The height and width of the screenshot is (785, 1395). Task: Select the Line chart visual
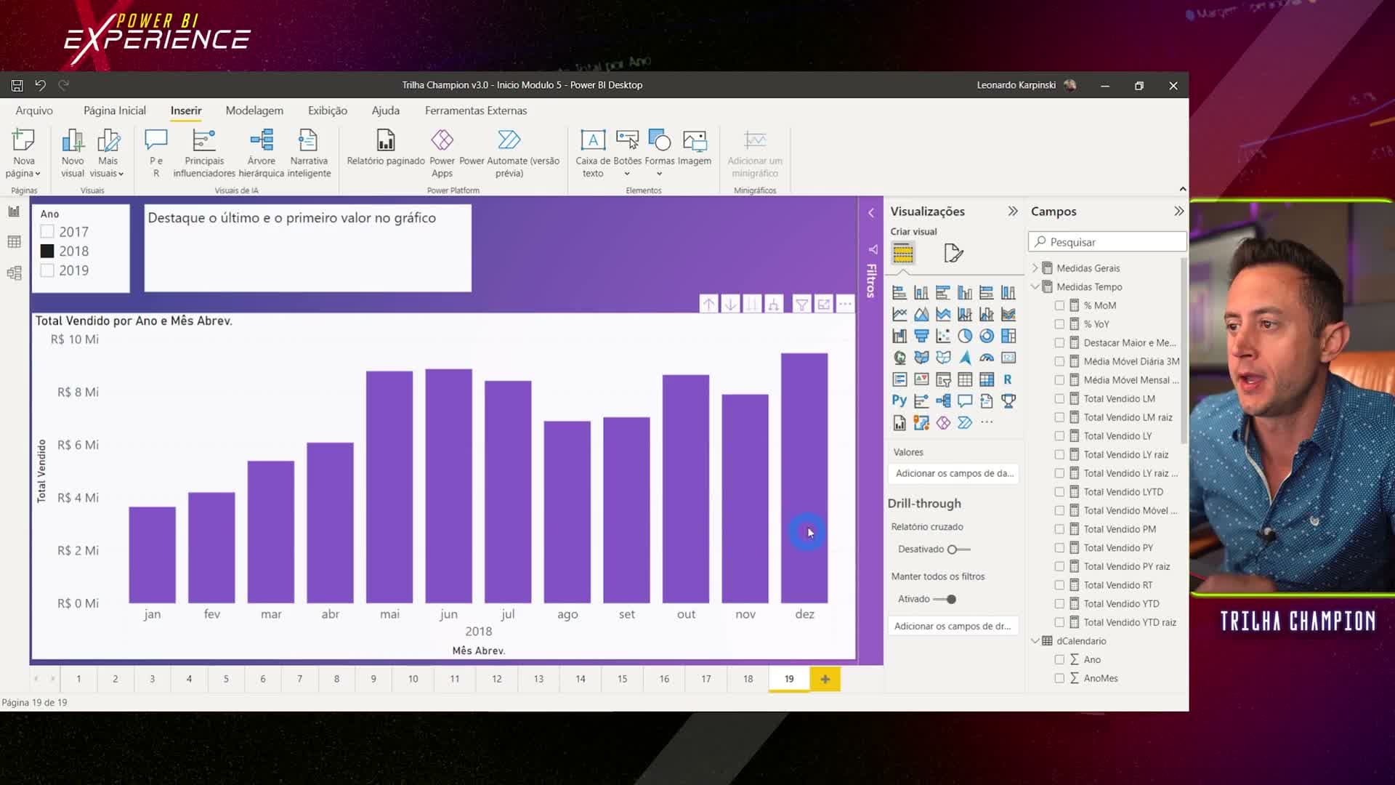tap(899, 314)
